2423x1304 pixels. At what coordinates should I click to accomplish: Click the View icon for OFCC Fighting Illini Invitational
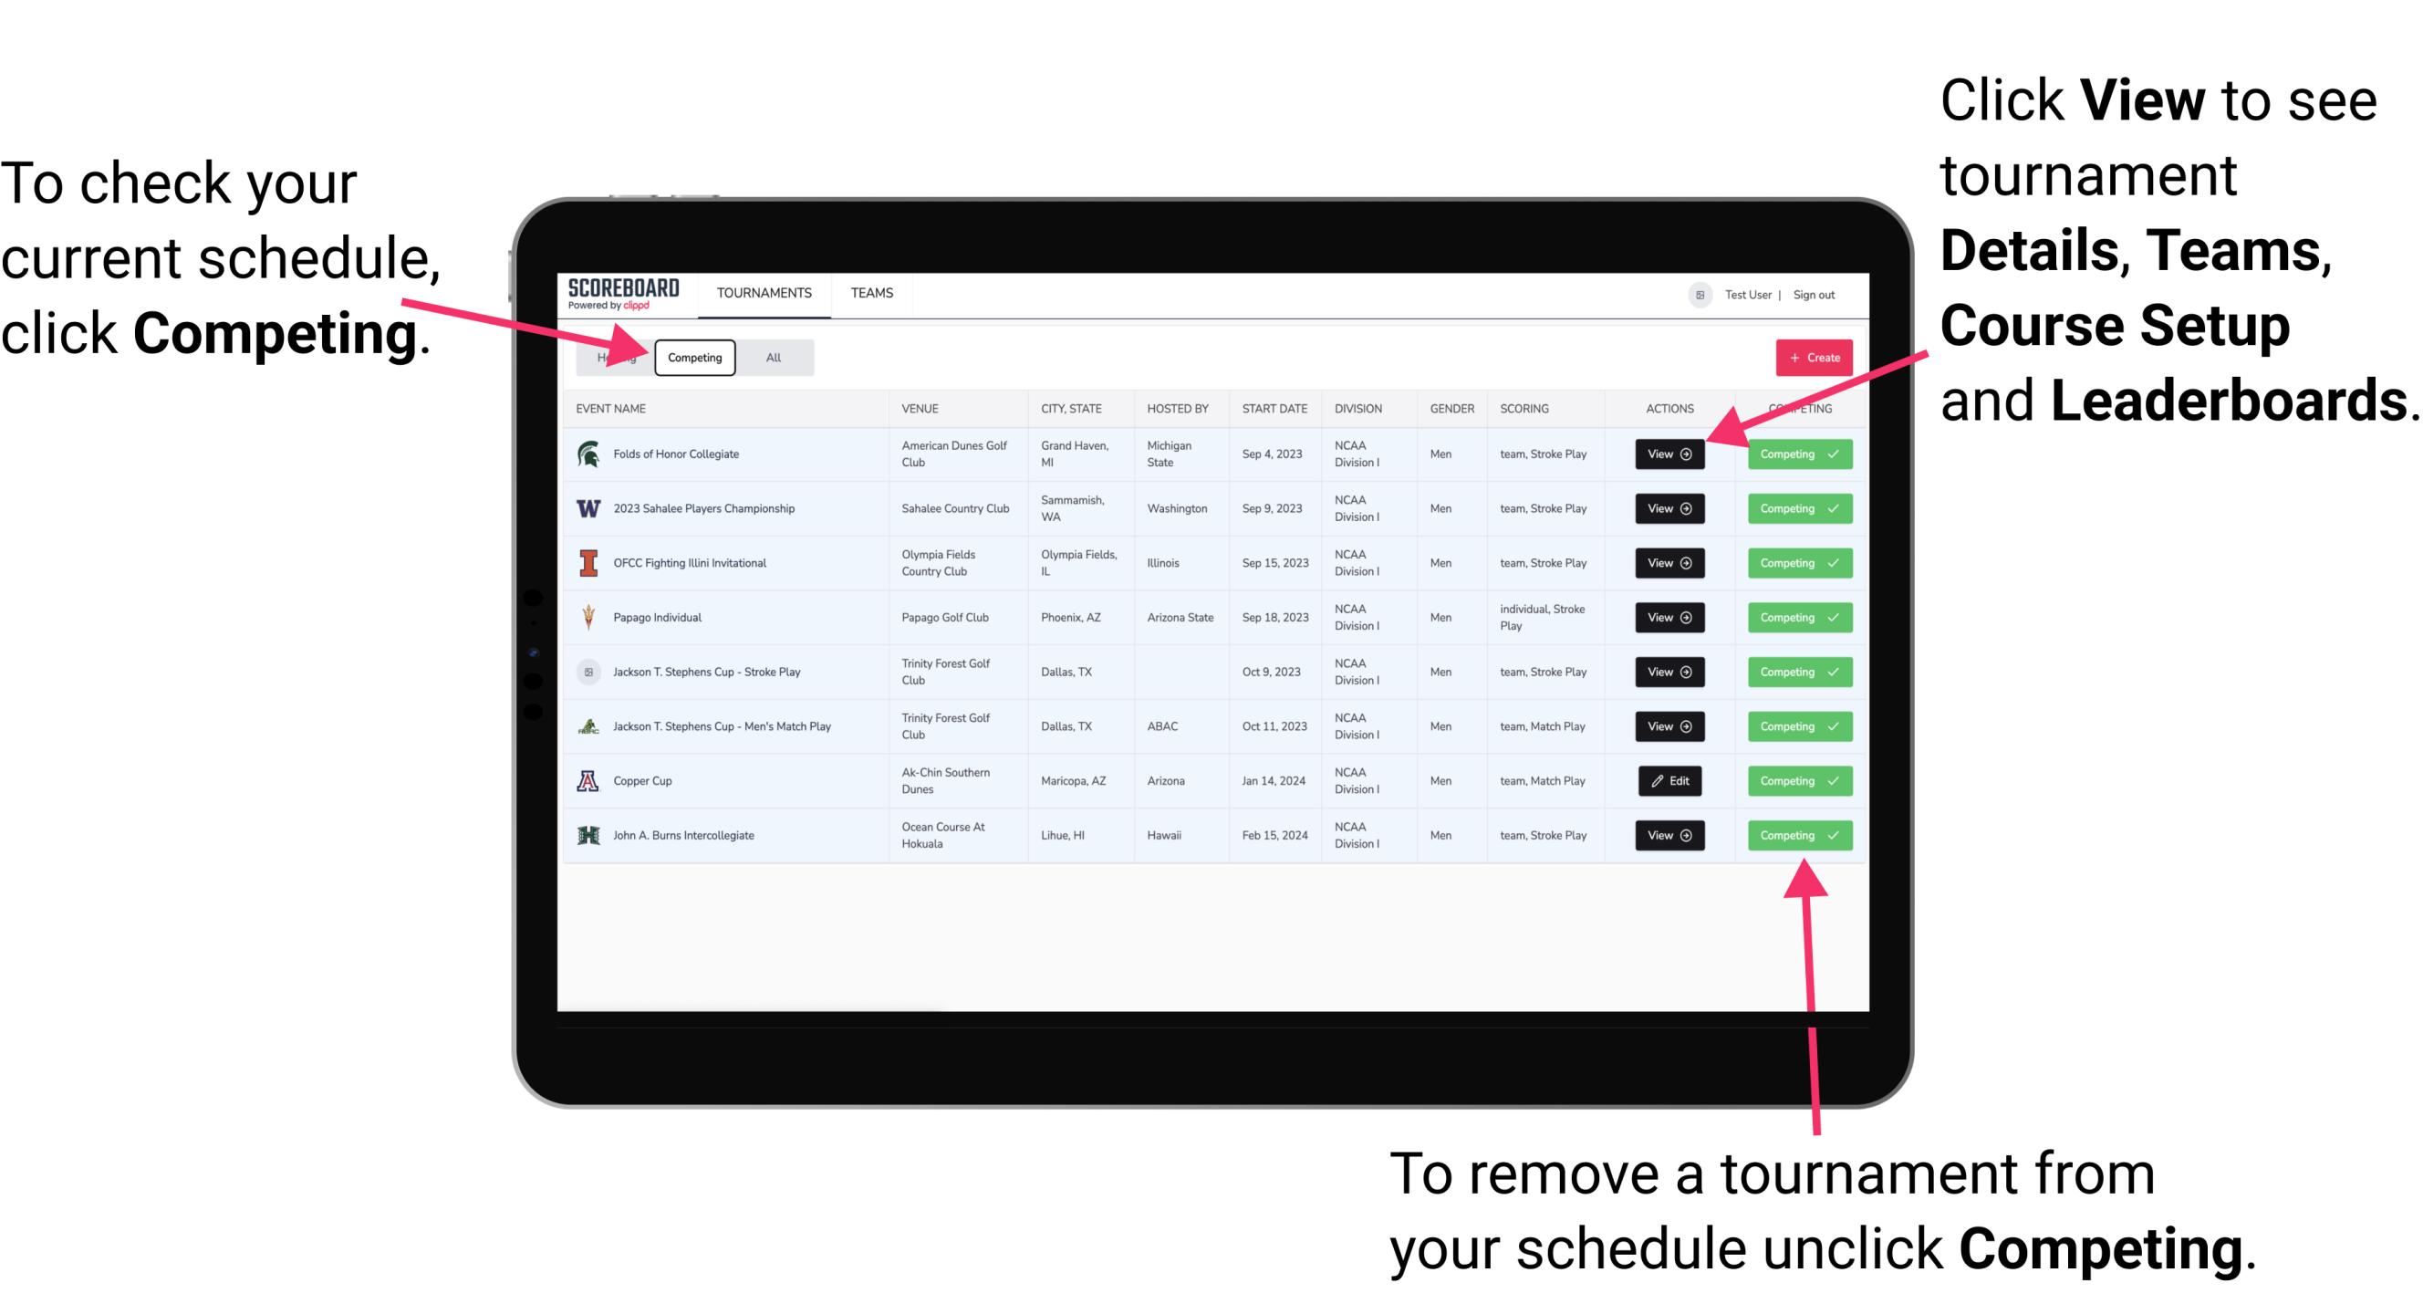[1669, 562]
